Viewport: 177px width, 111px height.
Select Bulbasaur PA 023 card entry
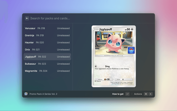click(47, 64)
